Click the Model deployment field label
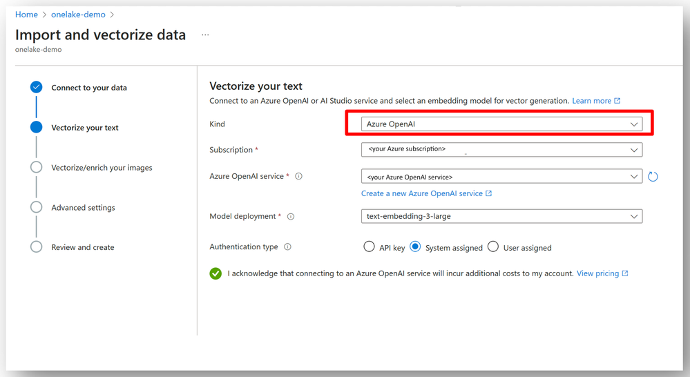This screenshot has height=377, width=690. [242, 216]
